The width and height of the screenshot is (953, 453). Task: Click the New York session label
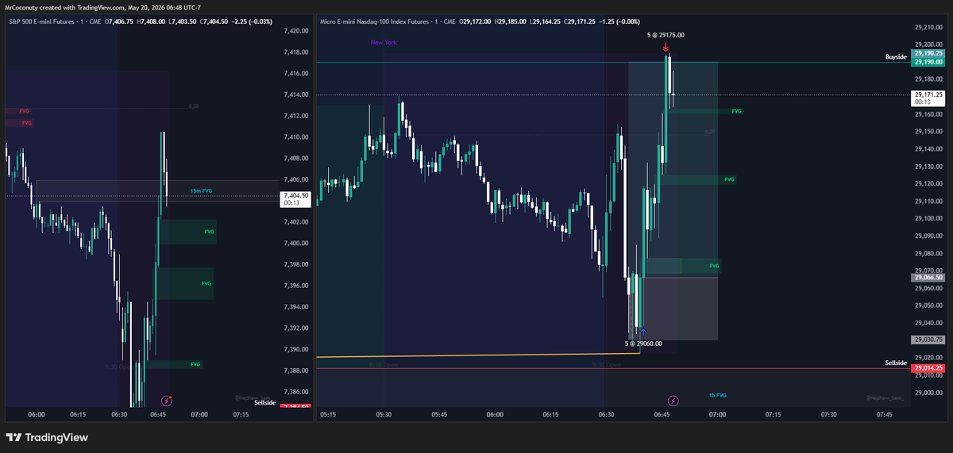[x=384, y=42]
